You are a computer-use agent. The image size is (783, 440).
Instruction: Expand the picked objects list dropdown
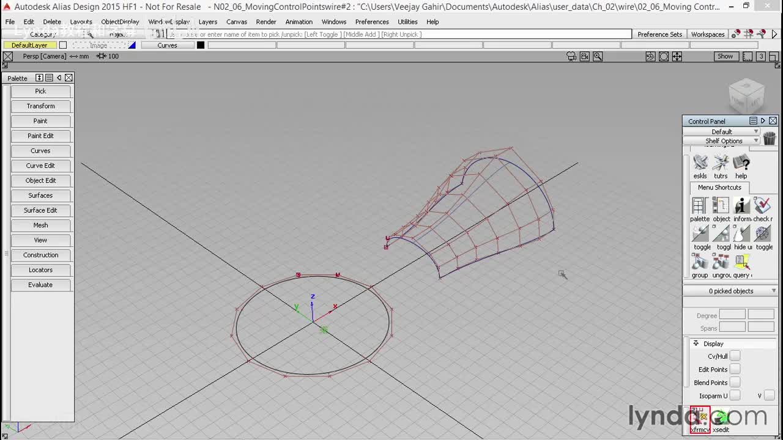(730, 291)
